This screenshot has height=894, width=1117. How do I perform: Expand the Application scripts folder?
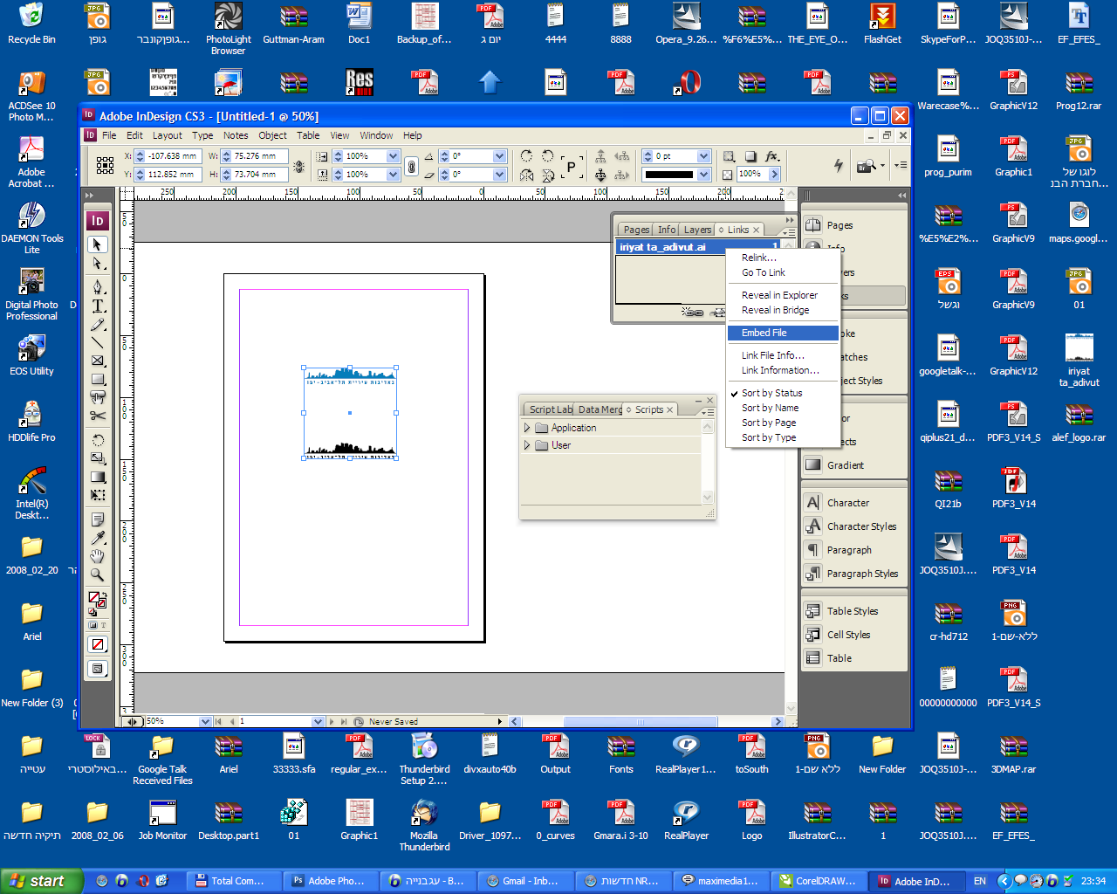(527, 428)
